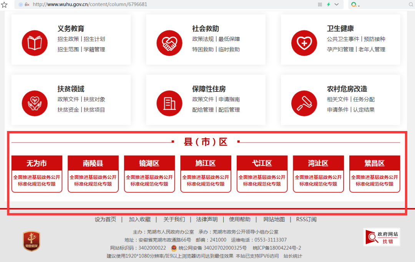This screenshot has height=262, width=415.
Task: Open 使用帮助 footer link
Action: pyautogui.click(x=239, y=219)
